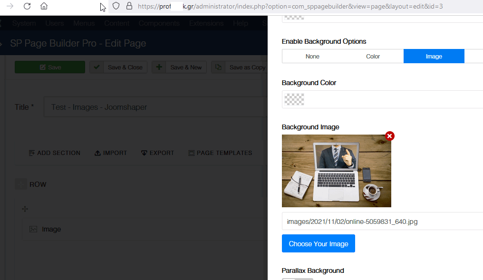Click the ROW label text
This screenshot has height=280, width=483.
(x=38, y=184)
